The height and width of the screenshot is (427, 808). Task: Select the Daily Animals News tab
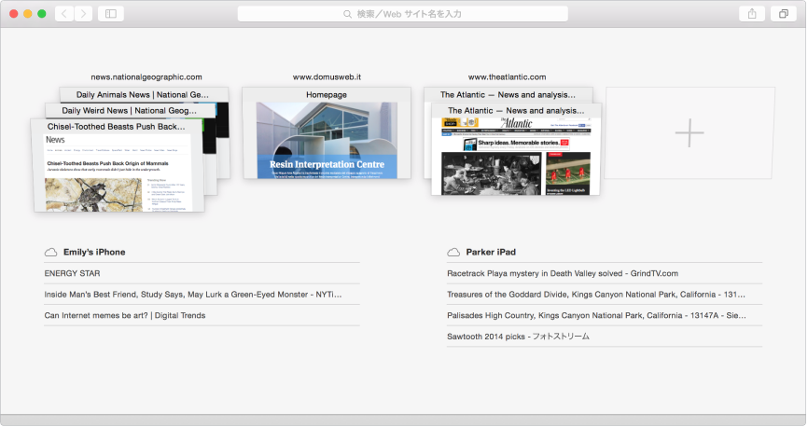coord(144,95)
